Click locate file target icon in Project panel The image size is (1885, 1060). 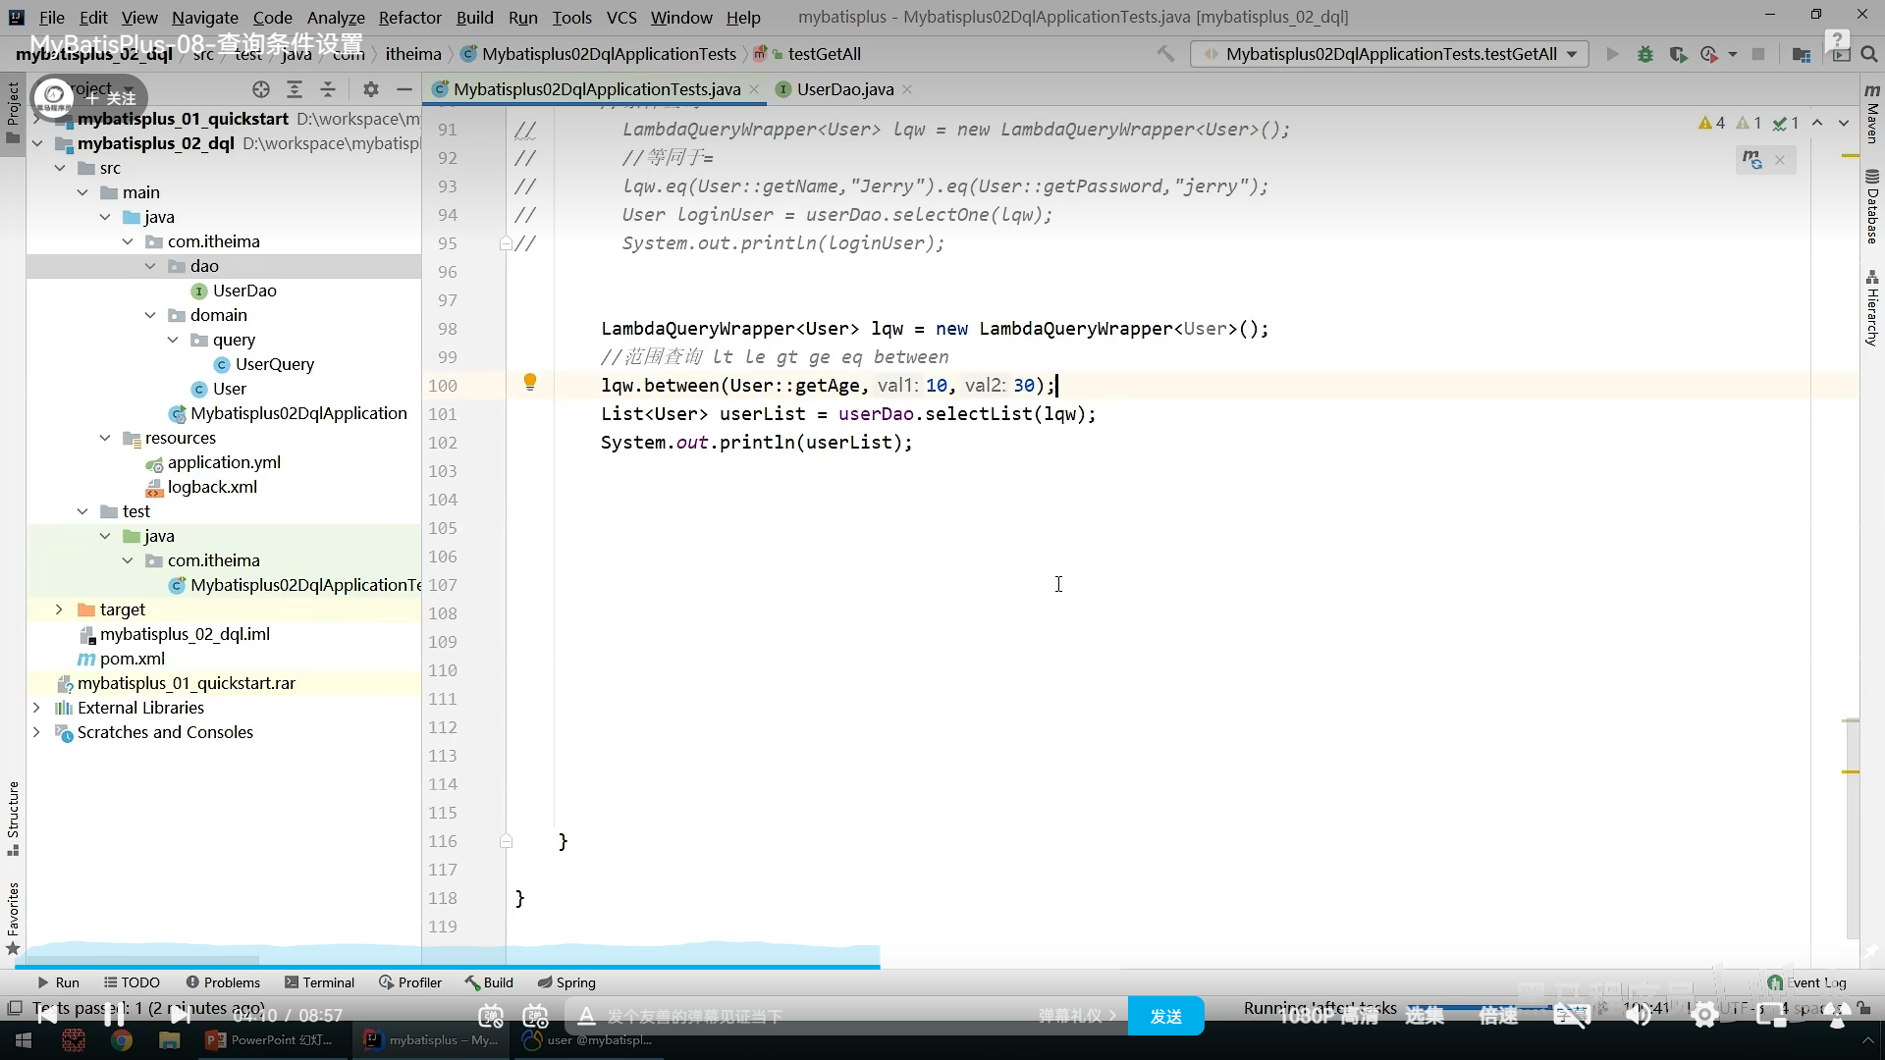coord(261,89)
